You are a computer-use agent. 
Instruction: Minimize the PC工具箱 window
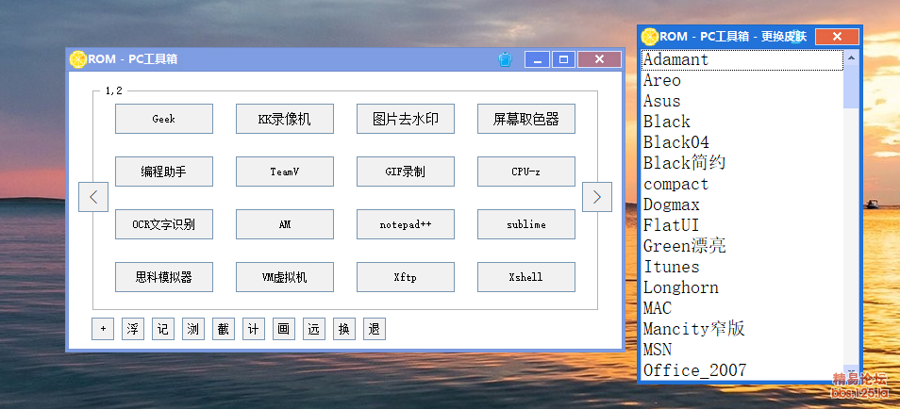click(x=537, y=59)
